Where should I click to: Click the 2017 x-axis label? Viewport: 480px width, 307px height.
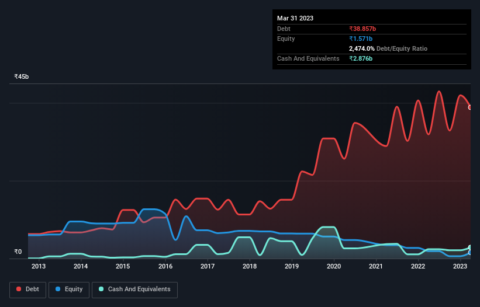(208, 266)
